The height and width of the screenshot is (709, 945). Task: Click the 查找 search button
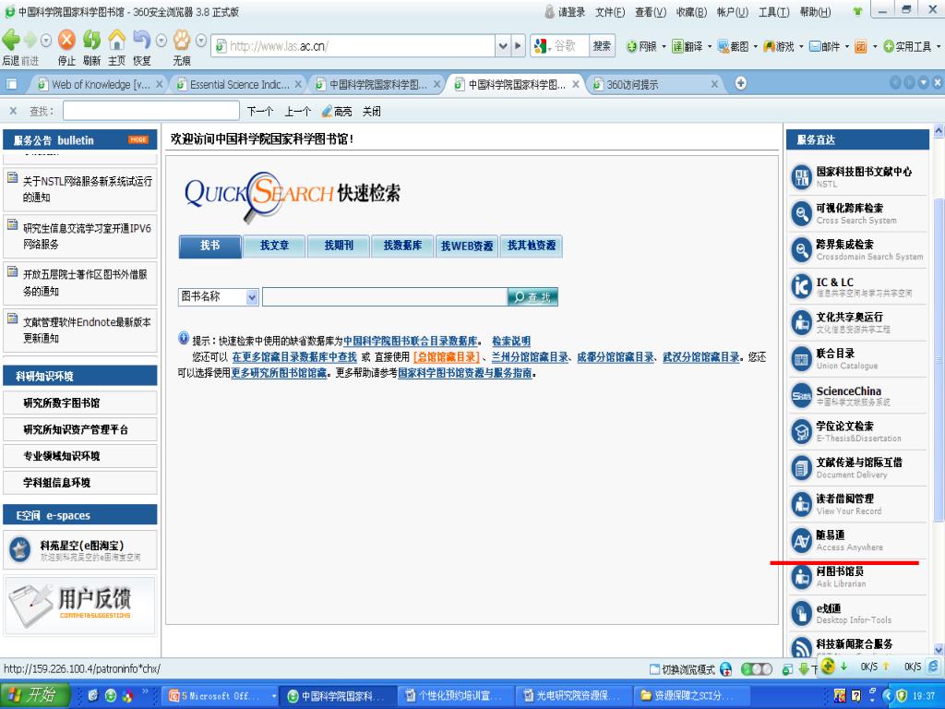532,296
